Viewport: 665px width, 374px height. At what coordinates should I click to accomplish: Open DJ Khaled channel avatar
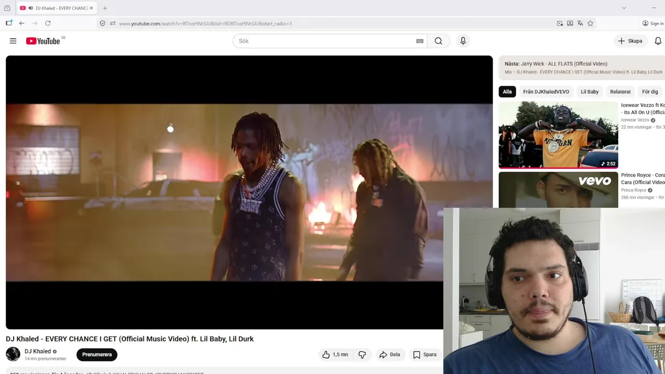tap(13, 354)
